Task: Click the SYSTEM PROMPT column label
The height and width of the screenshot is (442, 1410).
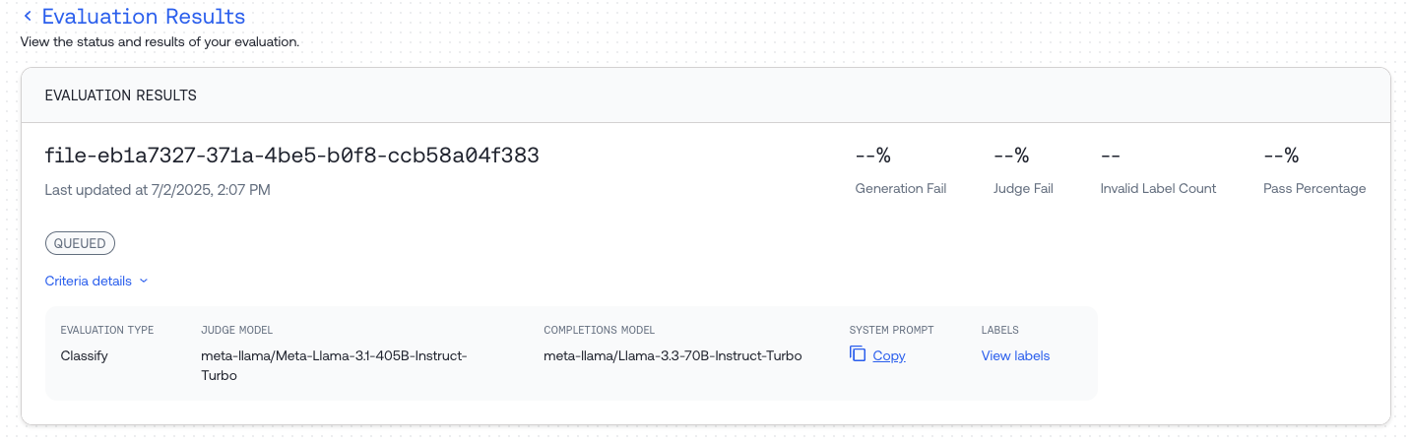Action: [x=891, y=330]
